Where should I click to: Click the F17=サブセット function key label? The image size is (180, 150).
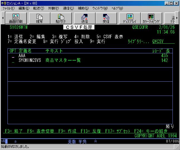(118, 131)
